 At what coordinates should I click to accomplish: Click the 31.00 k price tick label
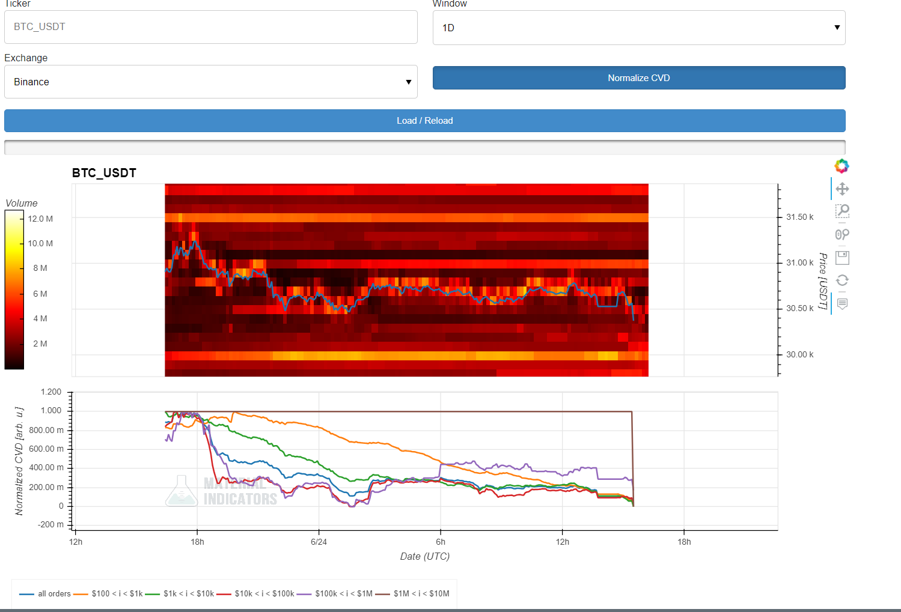click(800, 262)
